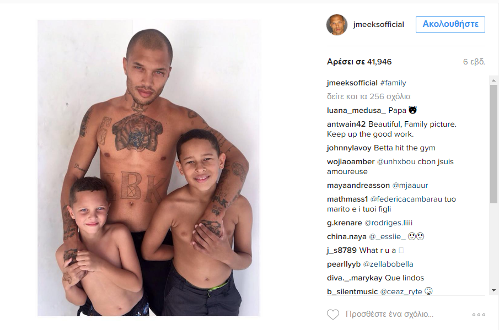
Task: Open jmeeksofficial profile name in header
Action: tap(378, 24)
